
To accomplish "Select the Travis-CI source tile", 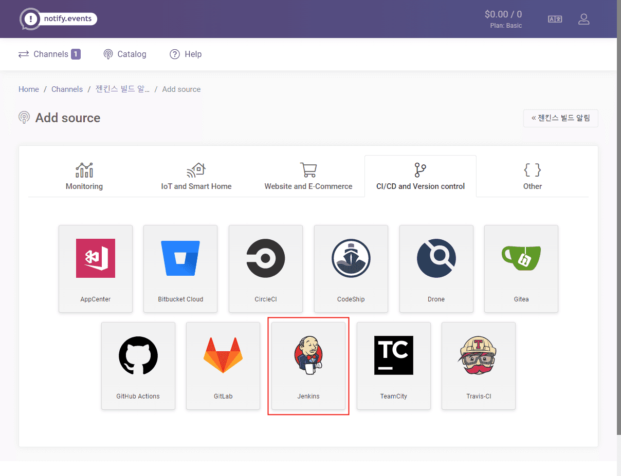I will (479, 366).
